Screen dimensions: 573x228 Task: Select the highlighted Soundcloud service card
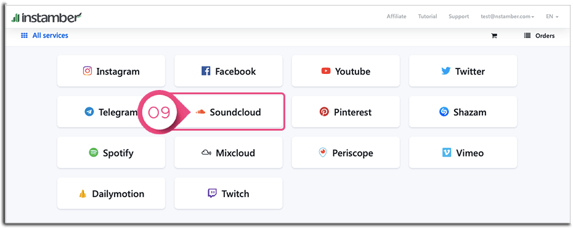point(229,112)
